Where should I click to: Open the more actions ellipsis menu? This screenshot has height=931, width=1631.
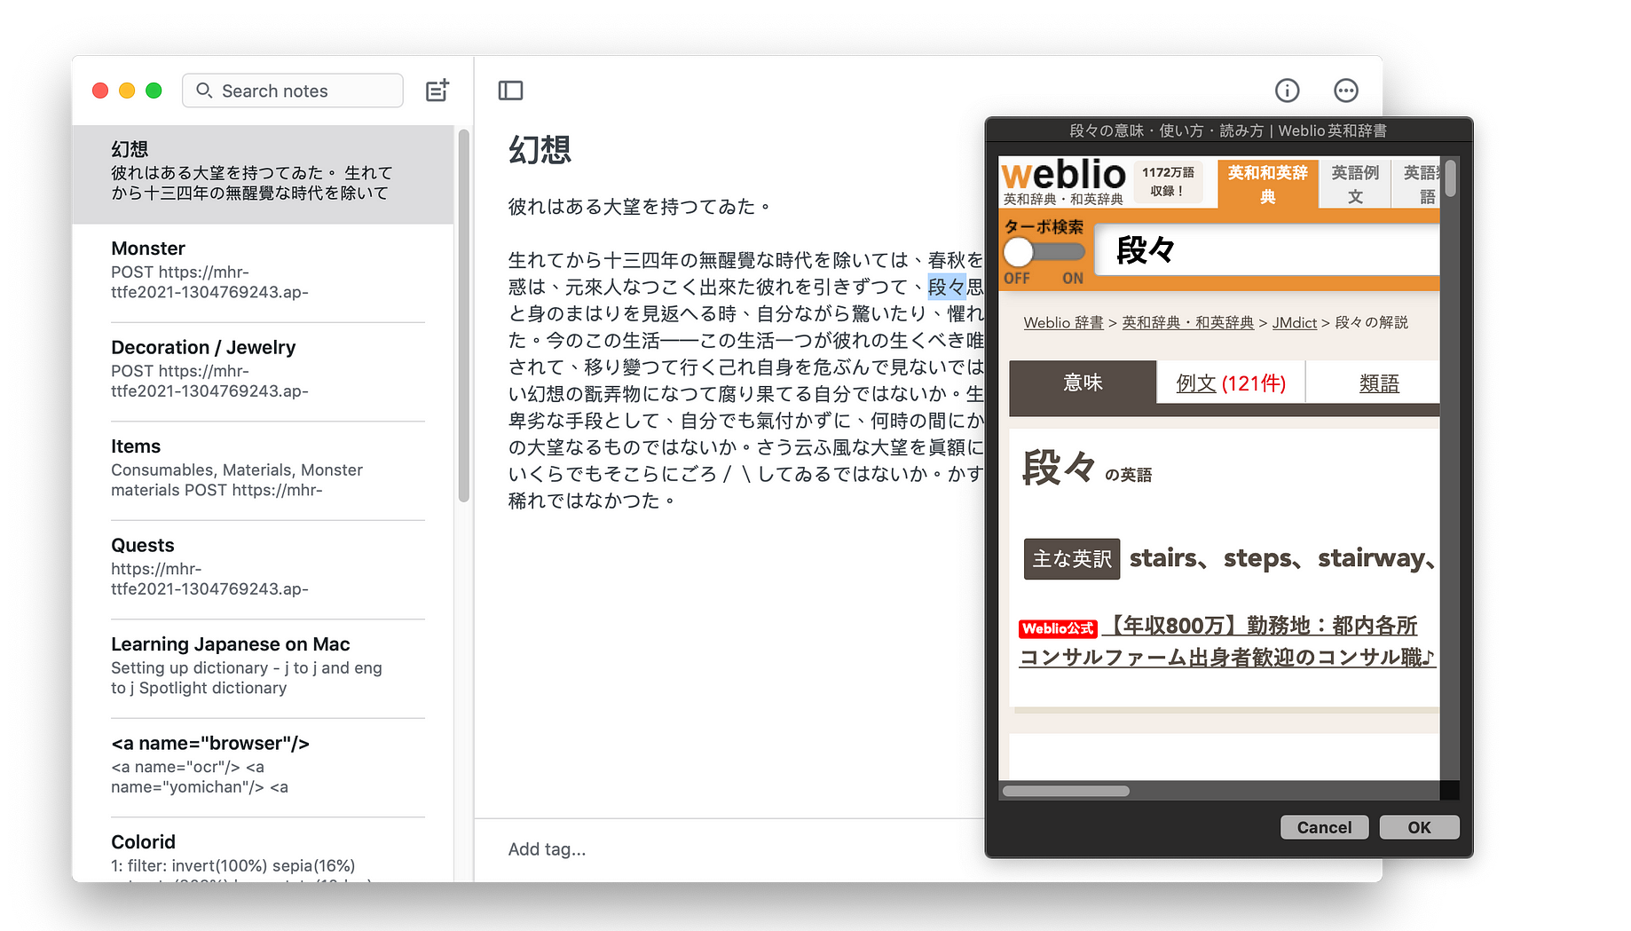pos(1346,91)
